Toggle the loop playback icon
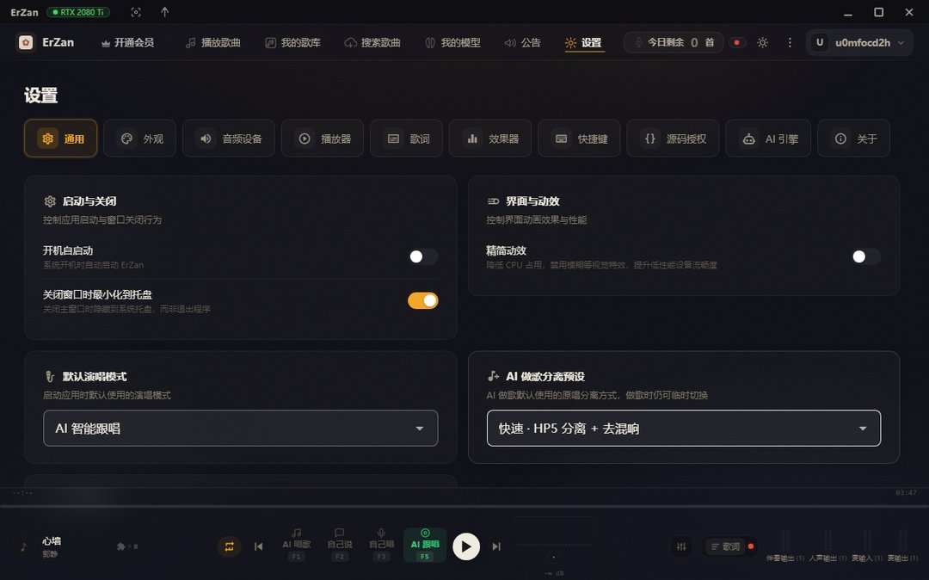The image size is (929, 580). tap(230, 546)
